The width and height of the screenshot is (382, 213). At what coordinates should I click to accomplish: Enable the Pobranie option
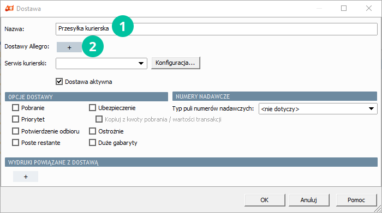coord(16,108)
